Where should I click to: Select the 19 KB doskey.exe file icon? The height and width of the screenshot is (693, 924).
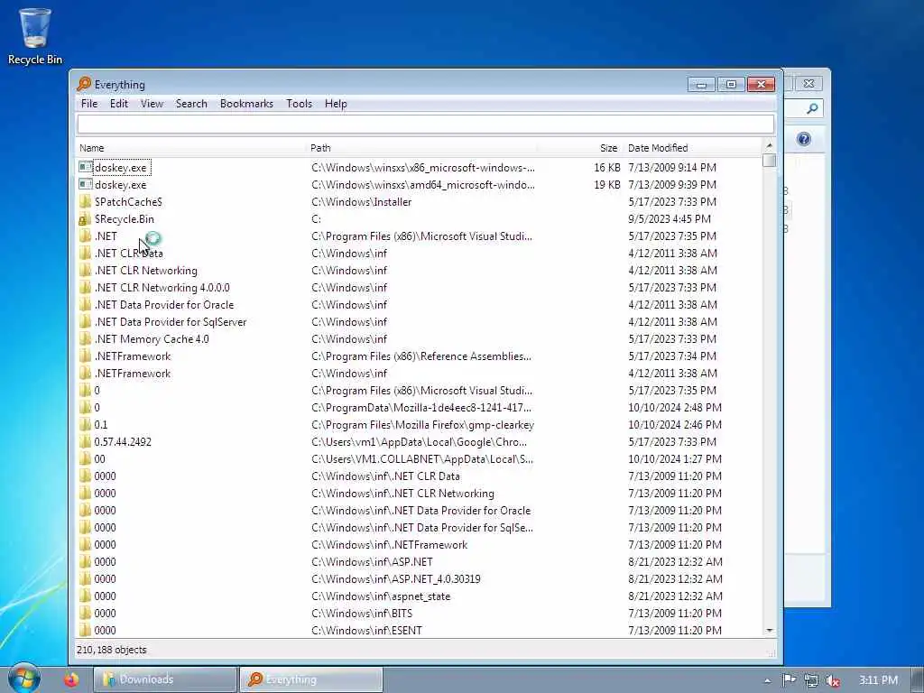pos(86,184)
